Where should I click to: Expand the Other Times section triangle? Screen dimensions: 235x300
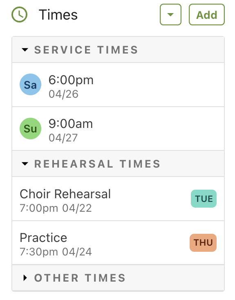point(25,278)
